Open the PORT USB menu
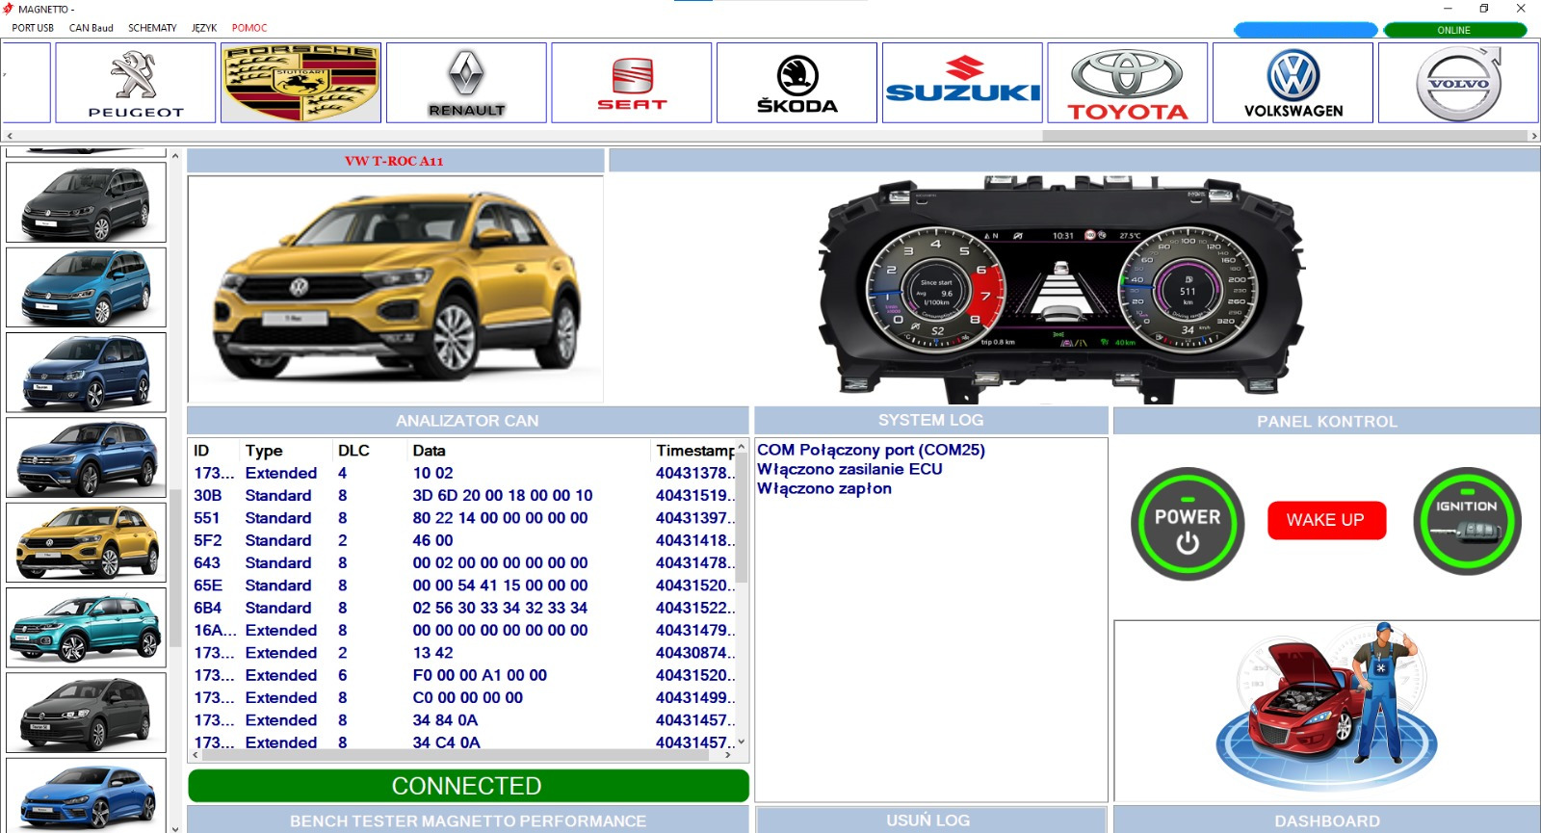Screen dimensions: 1541x833 click(x=33, y=28)
